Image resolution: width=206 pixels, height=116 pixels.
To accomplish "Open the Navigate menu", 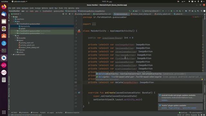I will pos(25,8).
